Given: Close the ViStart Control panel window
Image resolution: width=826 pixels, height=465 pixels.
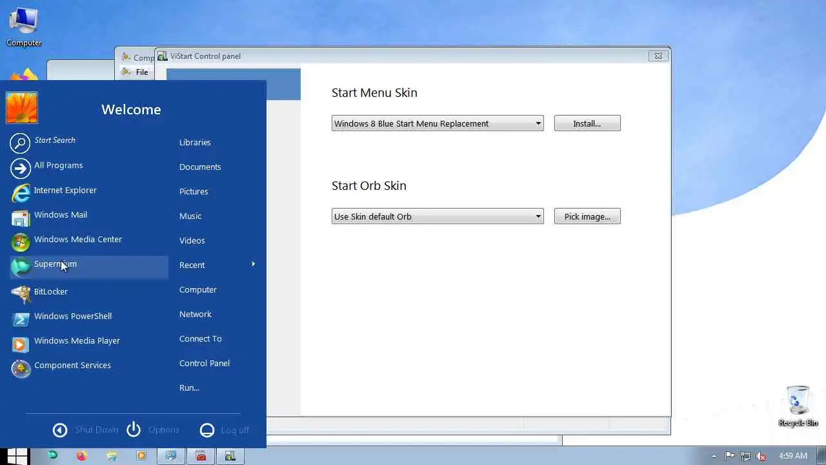Looking at the screenshot, I should click(658, 56).
